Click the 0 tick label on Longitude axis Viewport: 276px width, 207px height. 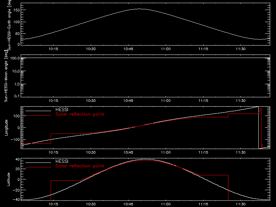pos(19,128)
